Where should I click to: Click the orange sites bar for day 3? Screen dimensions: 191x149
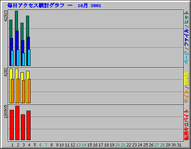pos(24,92)
